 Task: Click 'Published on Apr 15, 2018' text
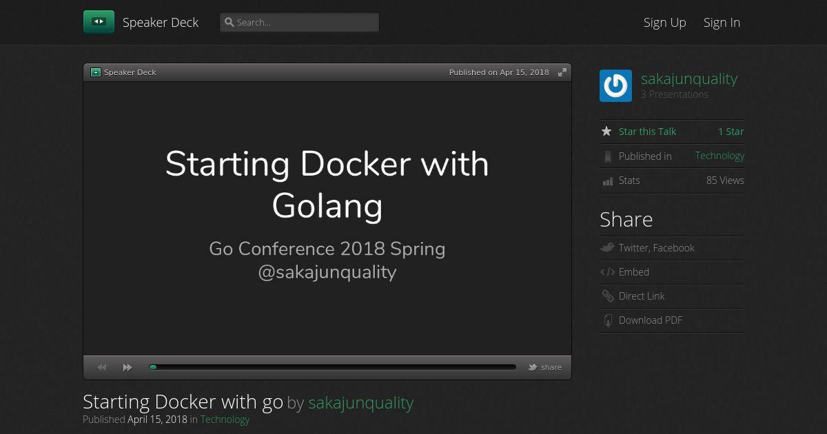click(x=499, y=72)
